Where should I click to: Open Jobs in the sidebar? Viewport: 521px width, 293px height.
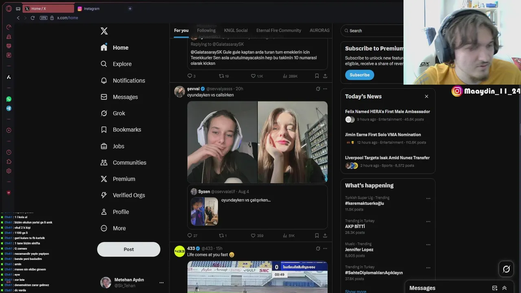coord(113,146)
